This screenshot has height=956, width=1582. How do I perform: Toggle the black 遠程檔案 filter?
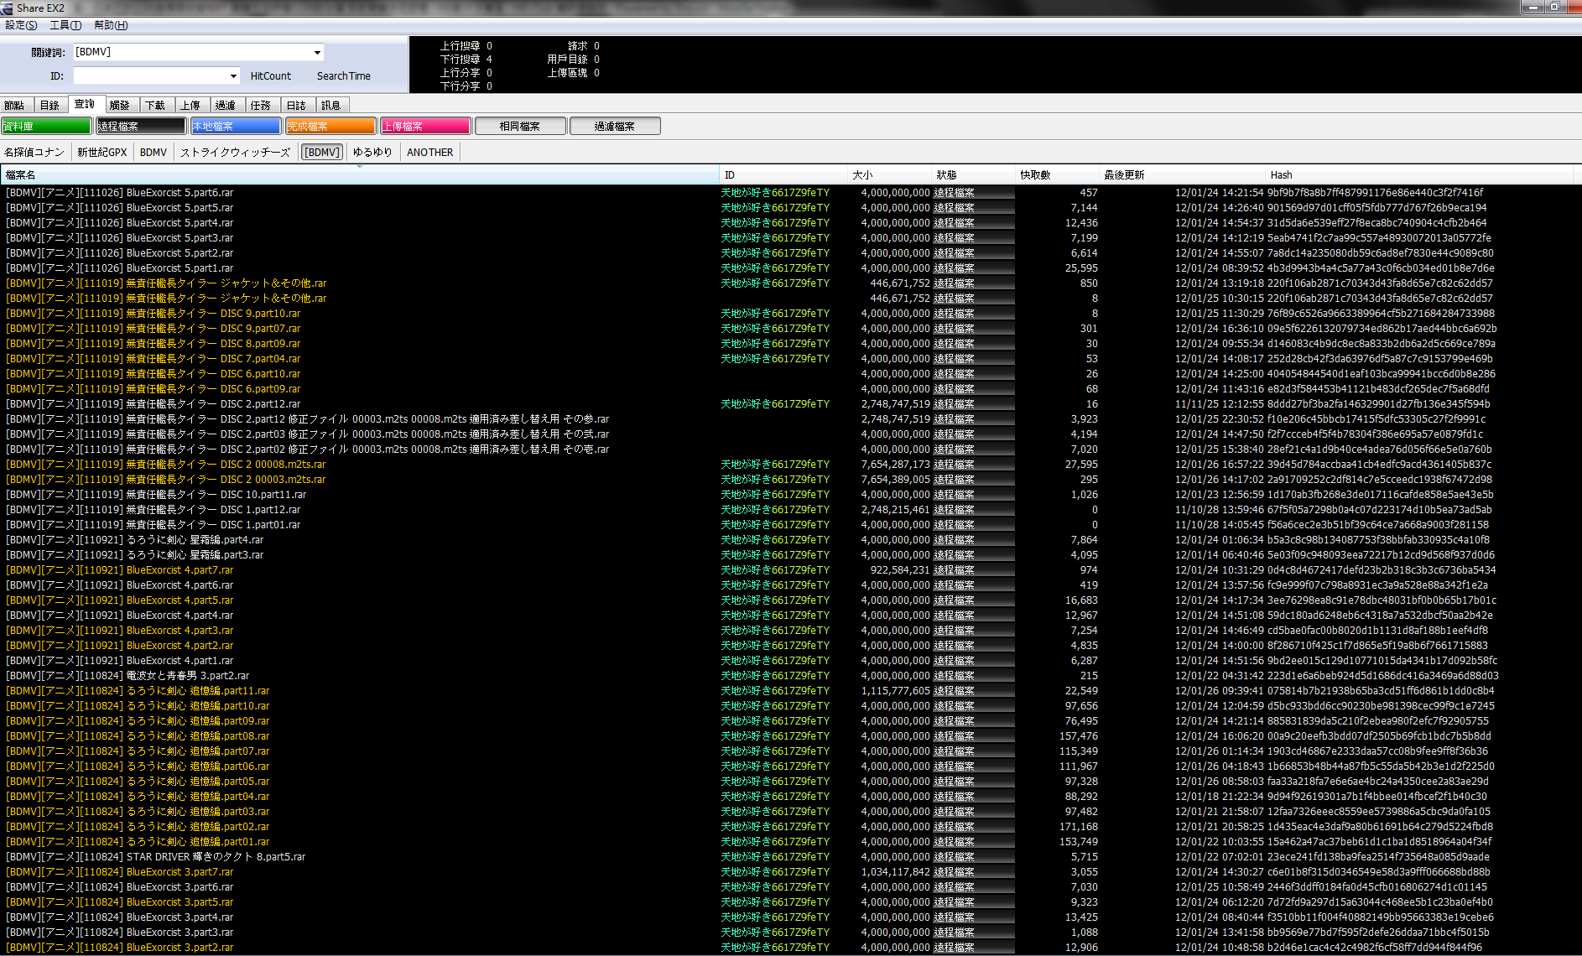141,126
